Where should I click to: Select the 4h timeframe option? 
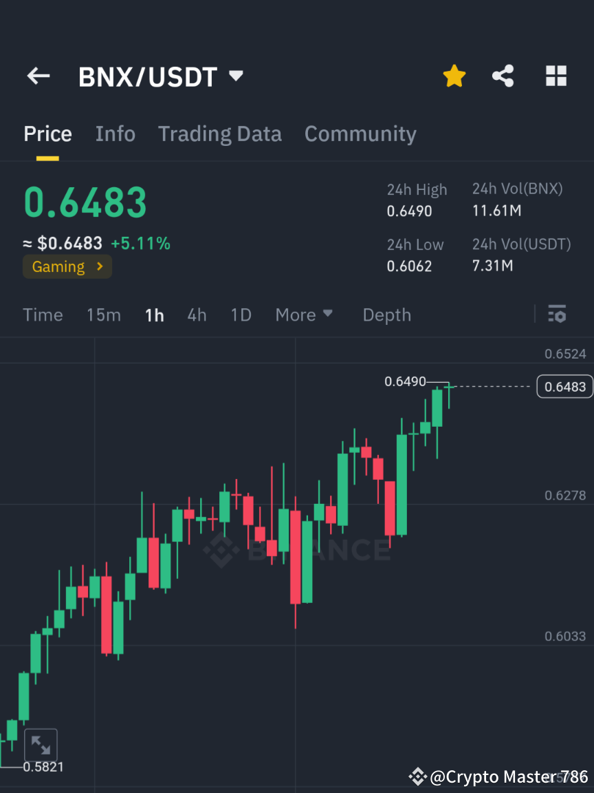coord(197,315)
